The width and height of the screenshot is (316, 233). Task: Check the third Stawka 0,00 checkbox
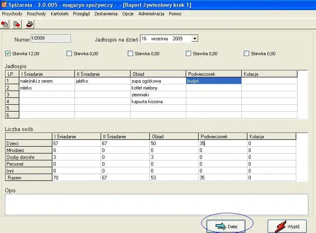pos(189,53)
